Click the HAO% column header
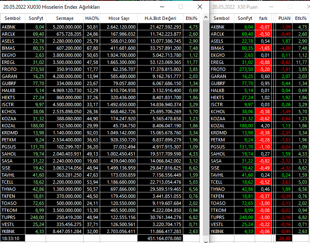 click(x=92, y=18)
